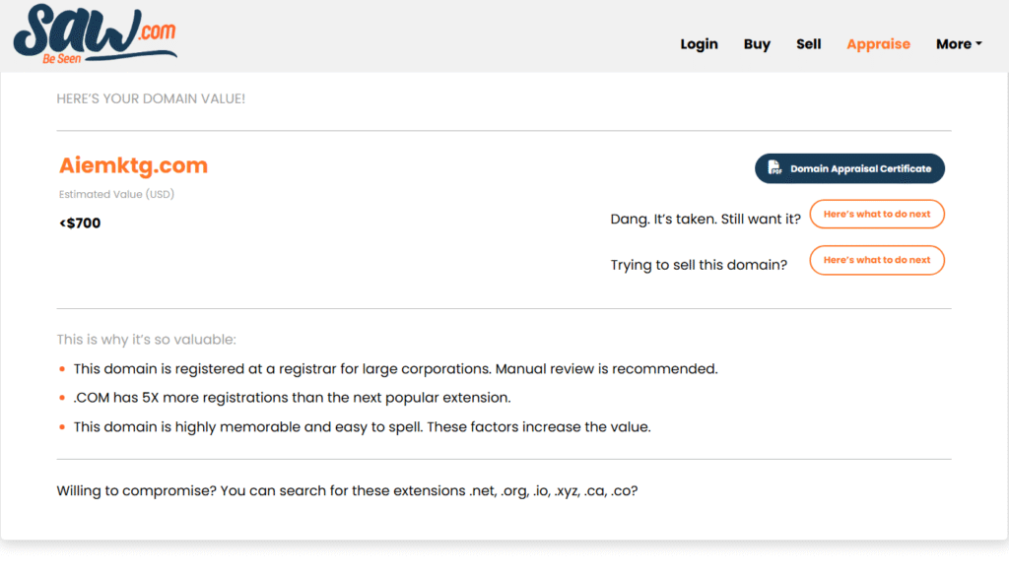Image resolution: width=1009 pixels, height=575 pixels.
Task: Click the 'Willing to compromise?' extensions text
Action: coord(347,490)
